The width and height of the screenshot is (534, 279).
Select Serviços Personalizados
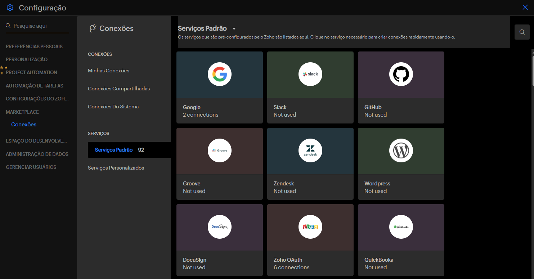coord(116,168)
